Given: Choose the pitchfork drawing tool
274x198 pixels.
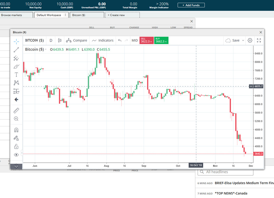Looking at the screenshot, I should pos(16,58).
